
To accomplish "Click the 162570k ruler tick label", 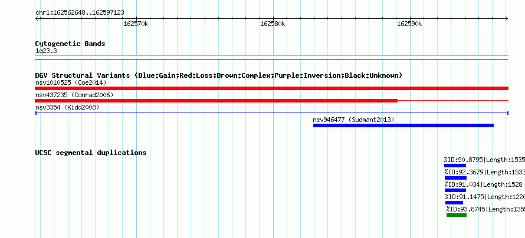I will 136,24.
